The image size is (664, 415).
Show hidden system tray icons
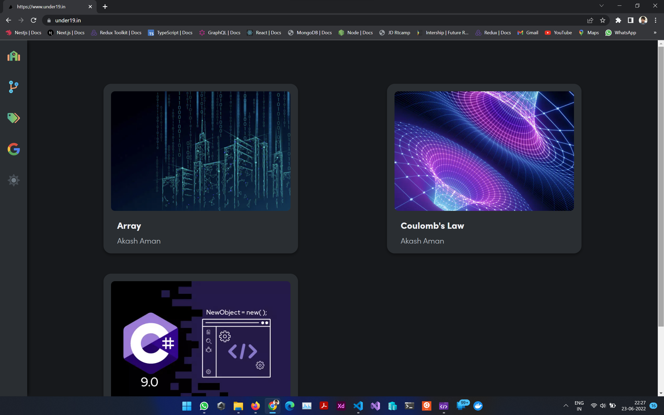[x=566, y=406]
